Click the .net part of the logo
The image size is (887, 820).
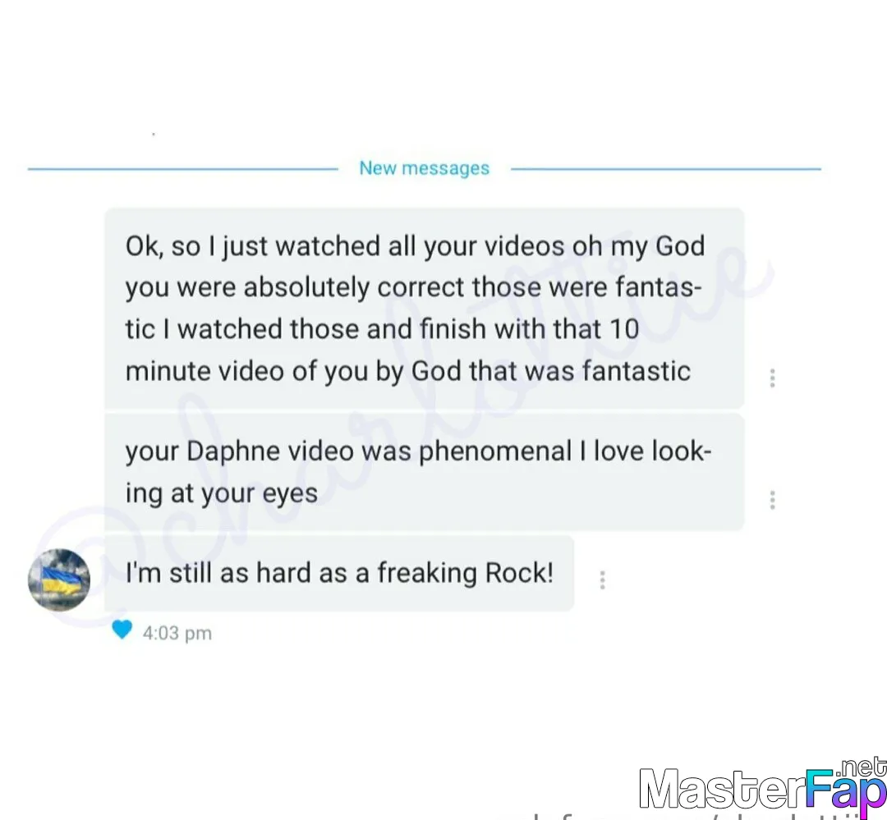[862, 768]
